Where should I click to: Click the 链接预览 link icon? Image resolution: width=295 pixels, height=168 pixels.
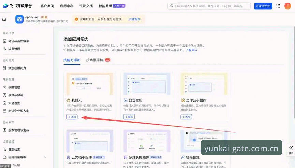(x=183, y=157)
